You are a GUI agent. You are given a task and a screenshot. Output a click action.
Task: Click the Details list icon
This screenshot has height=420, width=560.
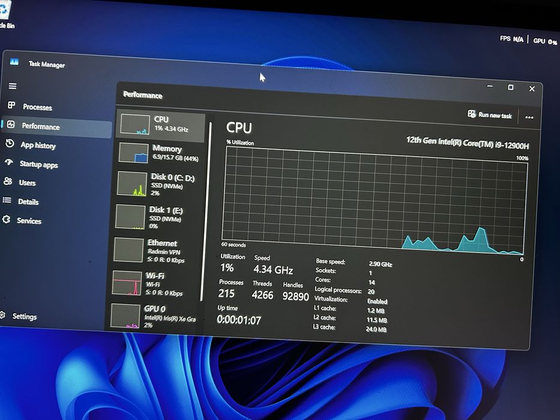pos(7,200)
